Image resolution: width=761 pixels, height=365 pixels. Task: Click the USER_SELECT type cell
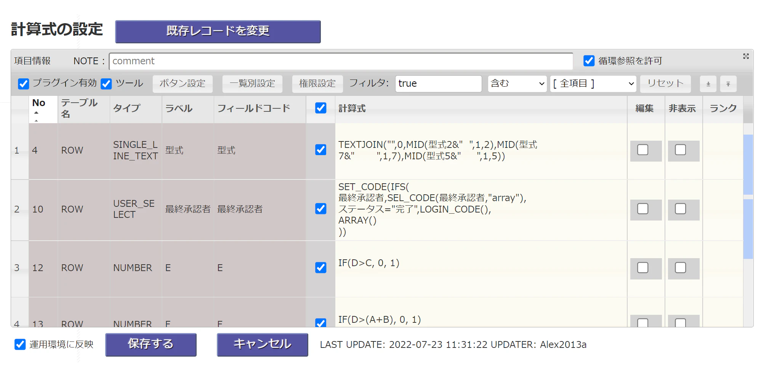coord(136,209)
